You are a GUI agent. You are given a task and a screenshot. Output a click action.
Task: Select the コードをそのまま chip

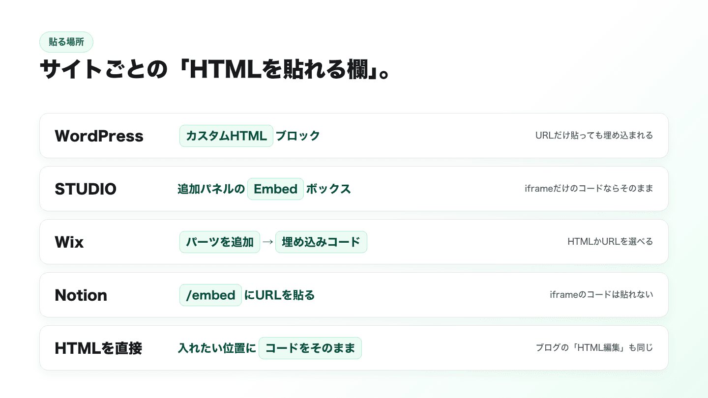click(x=310, y=348)
